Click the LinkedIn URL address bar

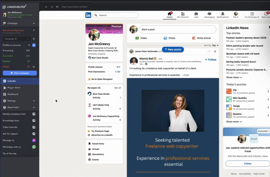tap(75, 7)
